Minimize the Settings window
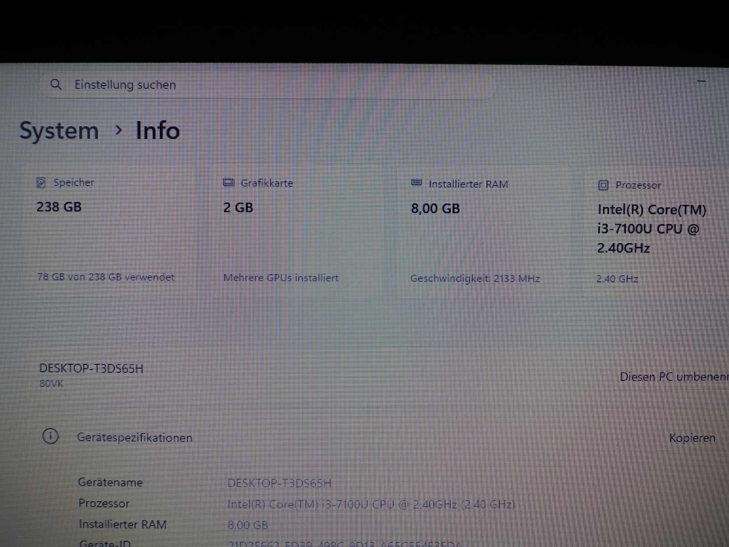This screenshot has height=547, width=729. [x=701, y=81]
